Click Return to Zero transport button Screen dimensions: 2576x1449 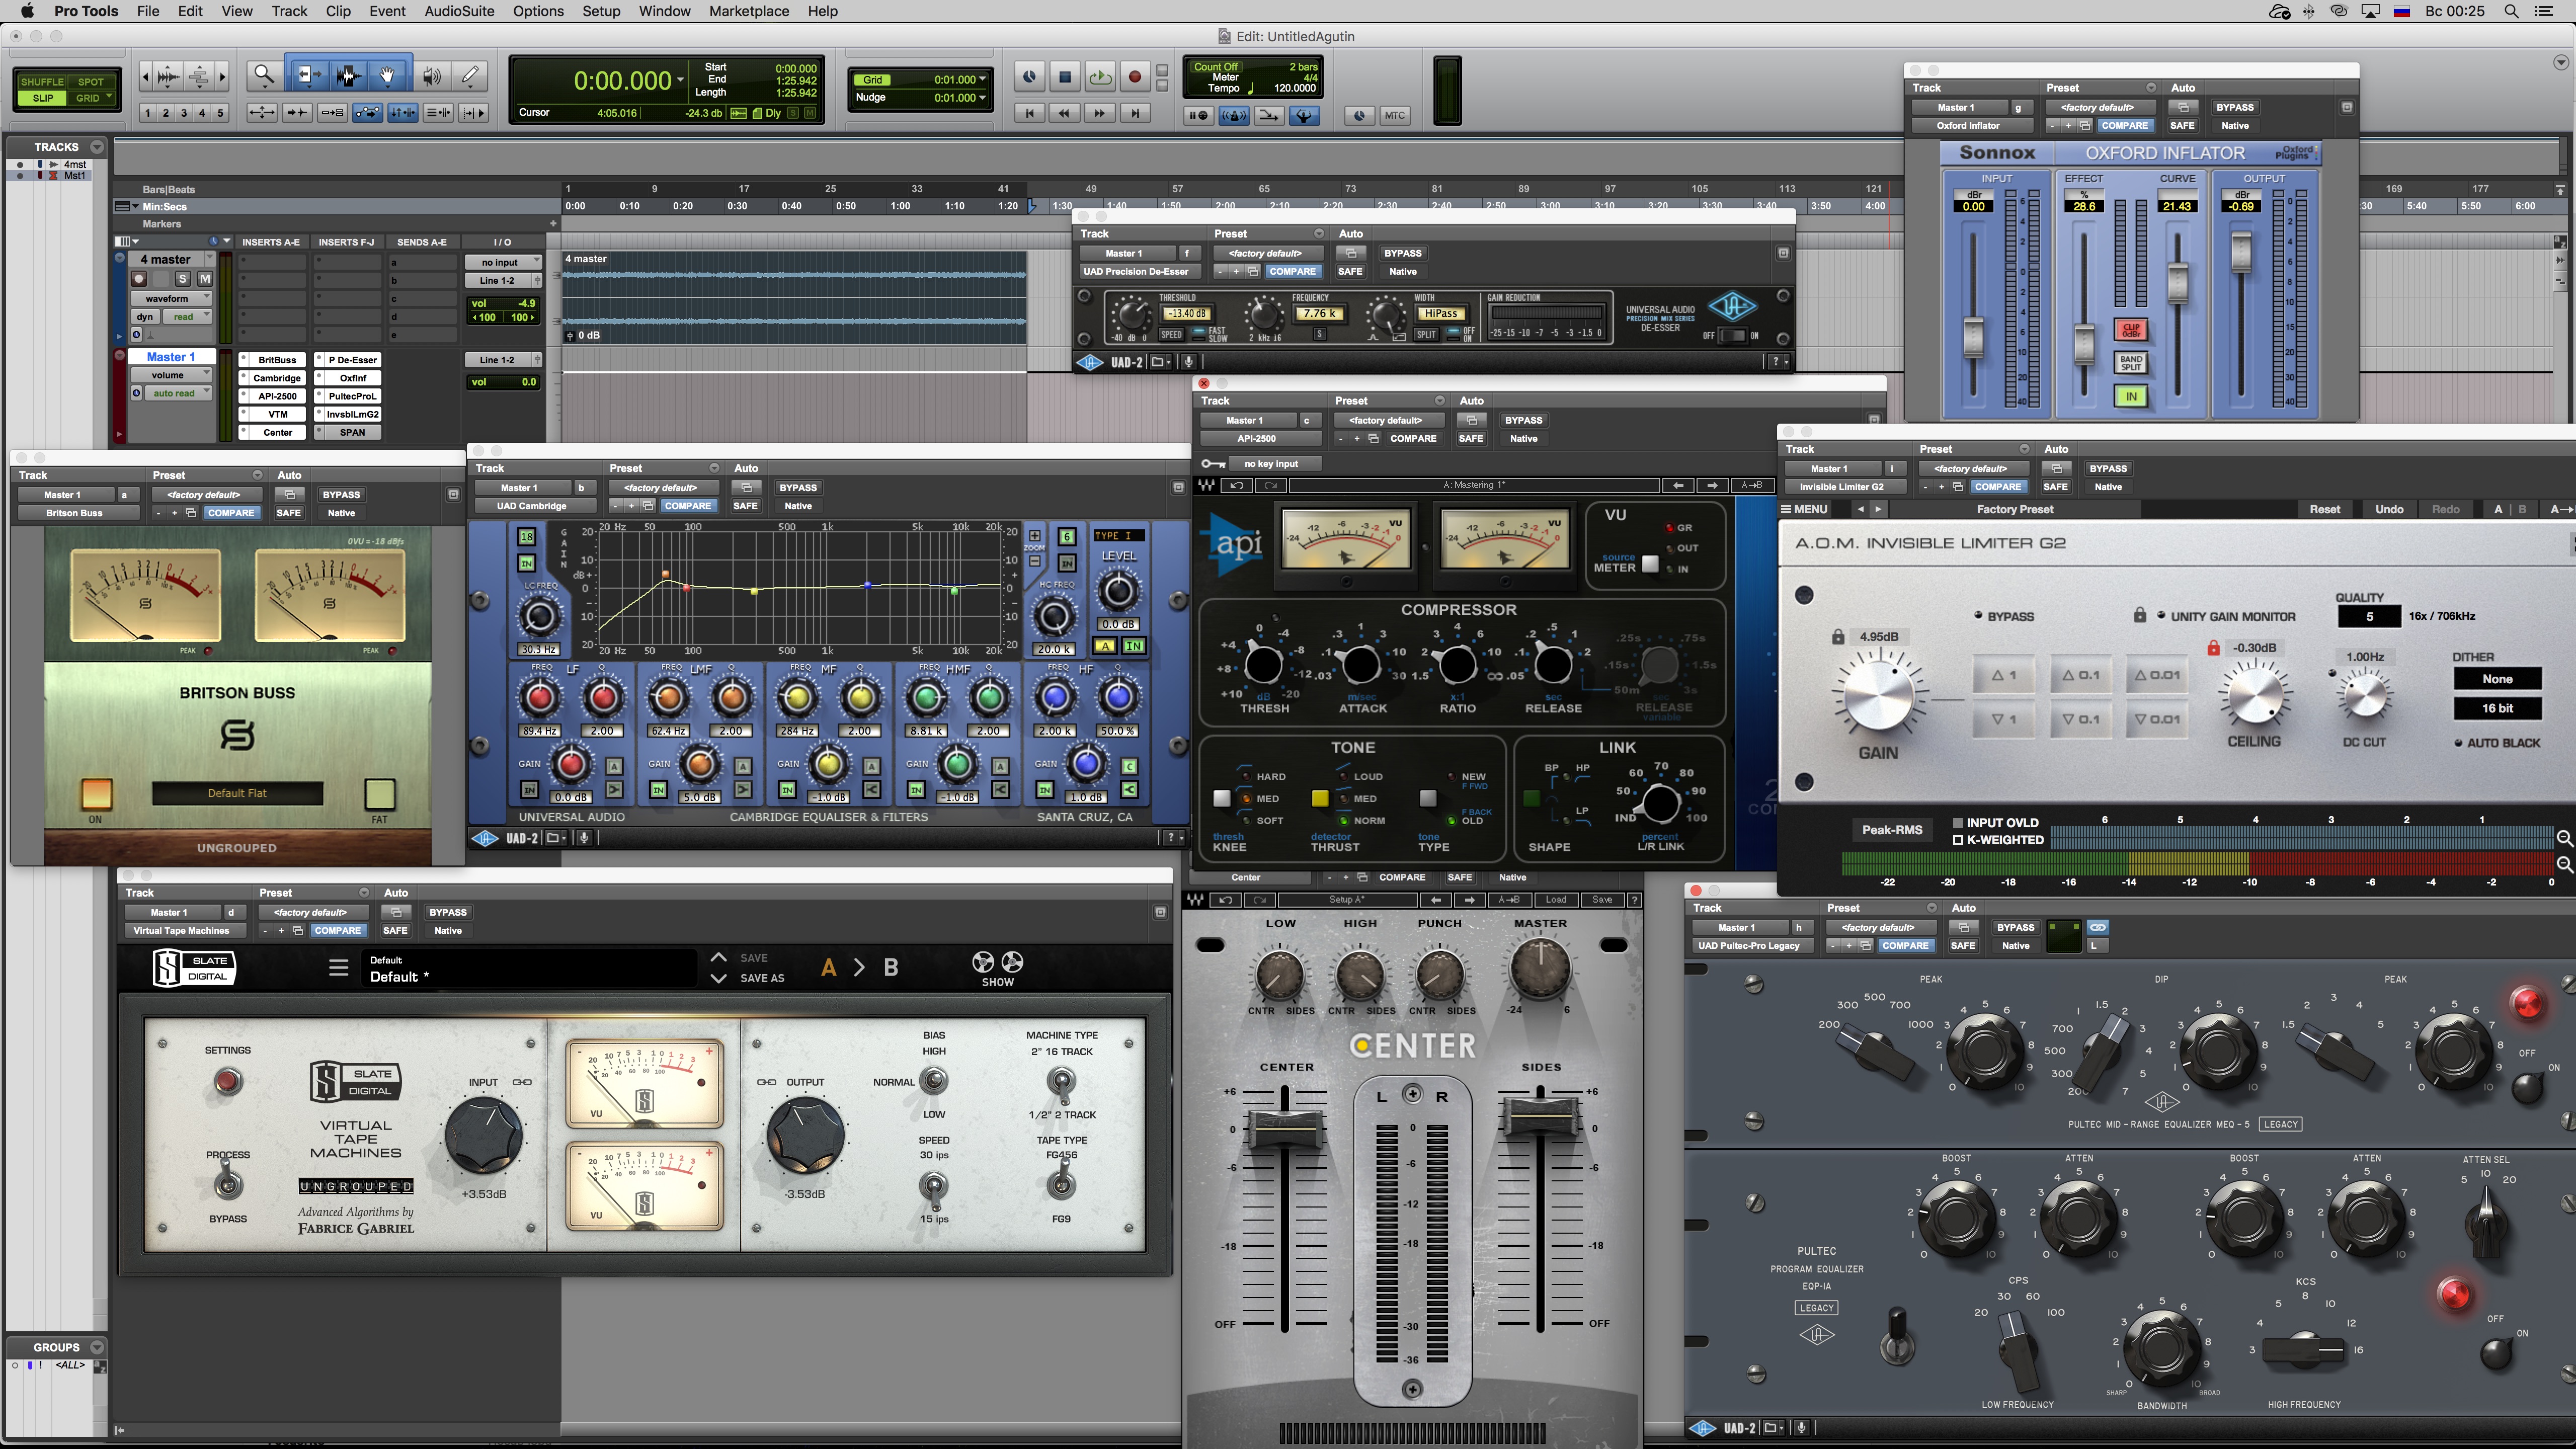(x=1029, y=114)
